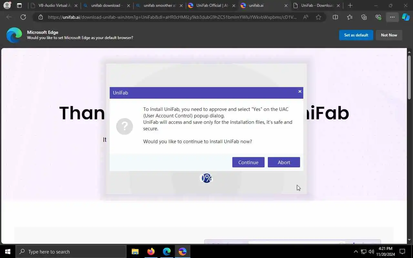Continue the UniFab installation
The width and height of the screenshot is (413, 258).
[248, 162]
